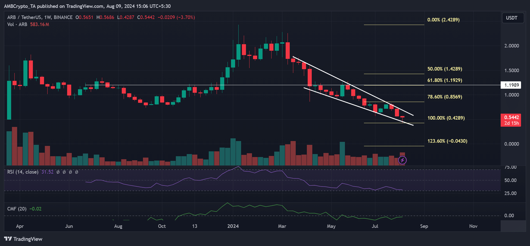Select the CMF (20) indicator label
Screen dimensions: 530x246
(17, 209)
